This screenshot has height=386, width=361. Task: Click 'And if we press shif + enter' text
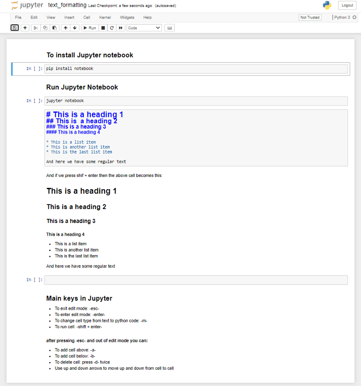coord(104,176)
